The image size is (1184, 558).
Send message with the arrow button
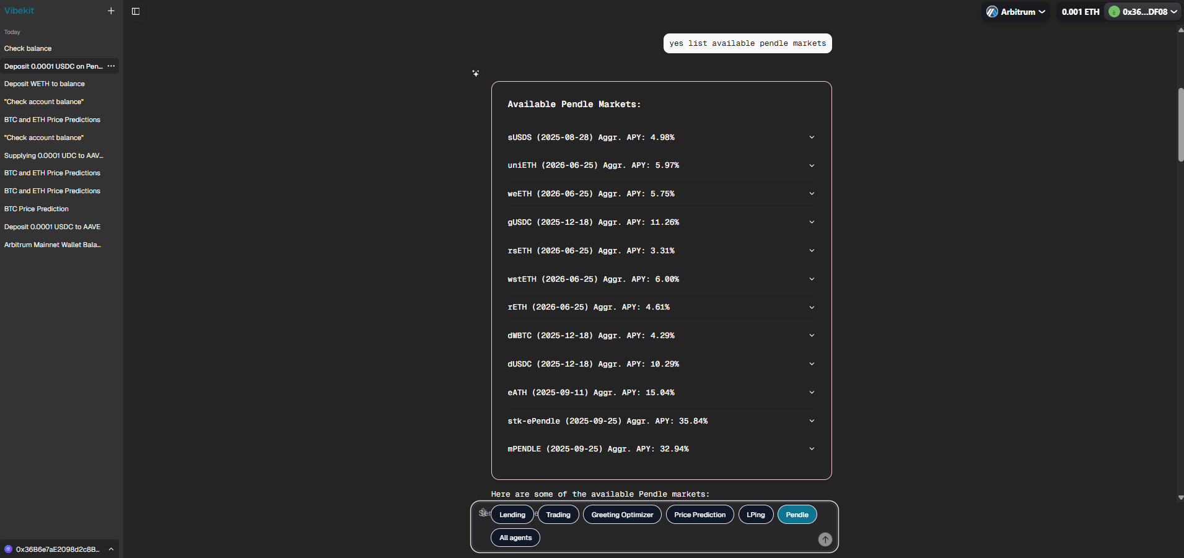(x=825, y=539)
